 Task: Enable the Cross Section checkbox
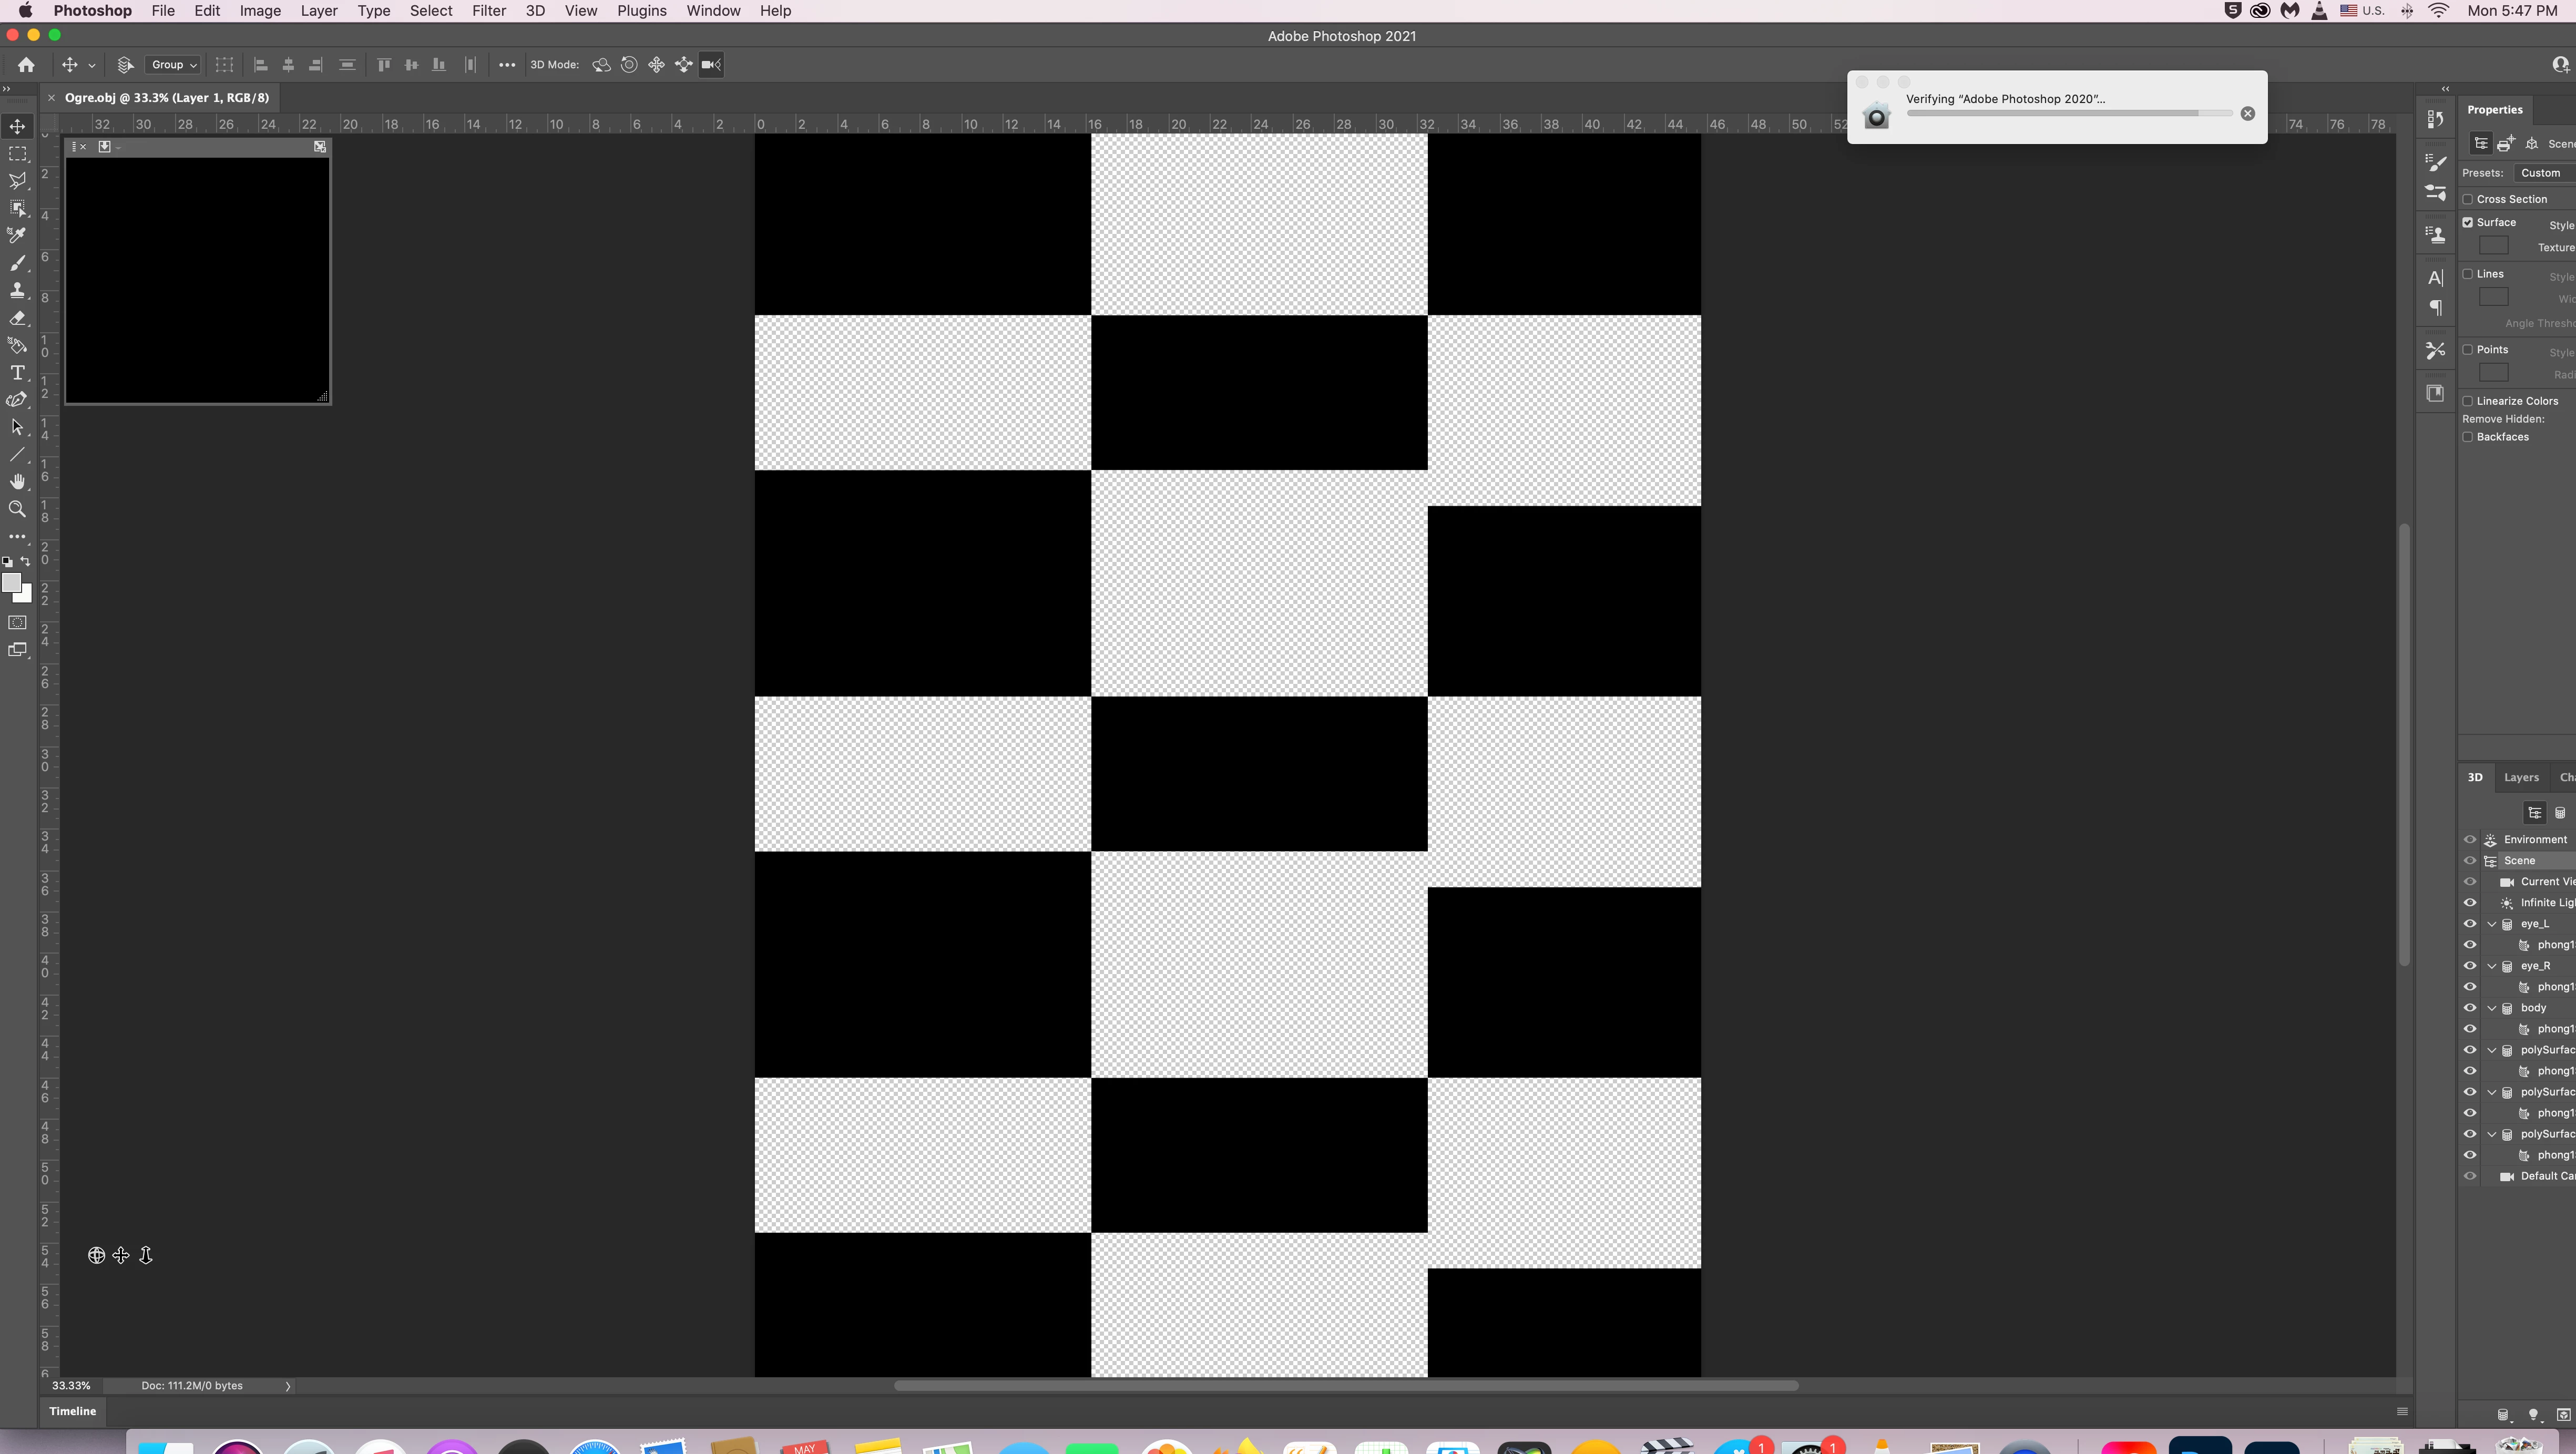(2468, 199)
